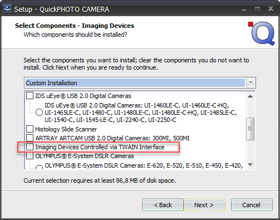The width and height of the screenshot is (280, 220).
Task: Continue setup with the Next button
Action: click(204, 205)
